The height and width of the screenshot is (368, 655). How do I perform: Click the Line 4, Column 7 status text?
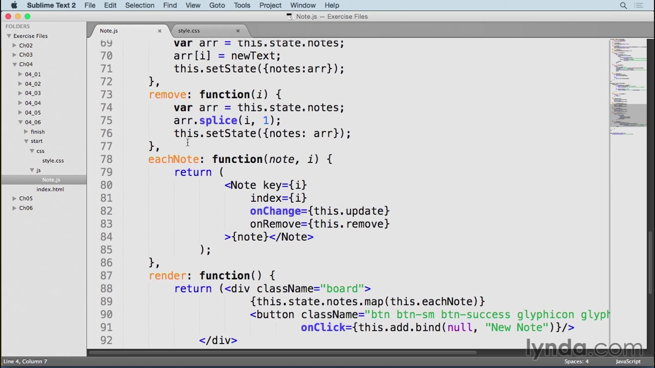[26, 361]
